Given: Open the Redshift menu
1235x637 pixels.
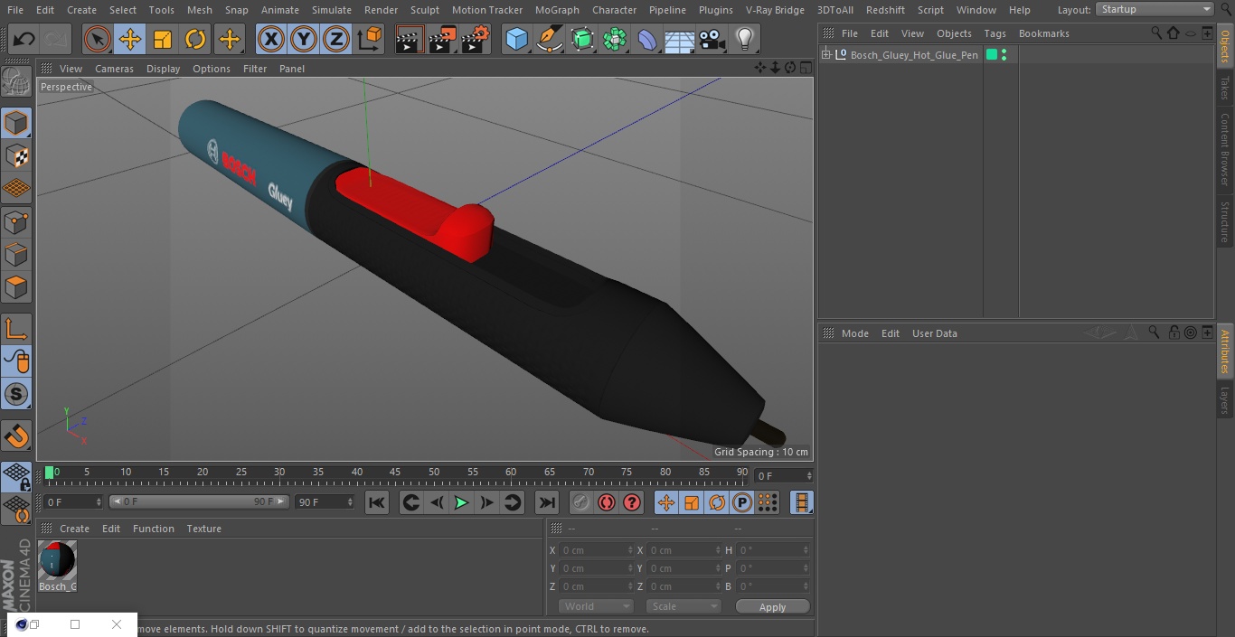Looking at the screenshot, I should pos(885,10).
